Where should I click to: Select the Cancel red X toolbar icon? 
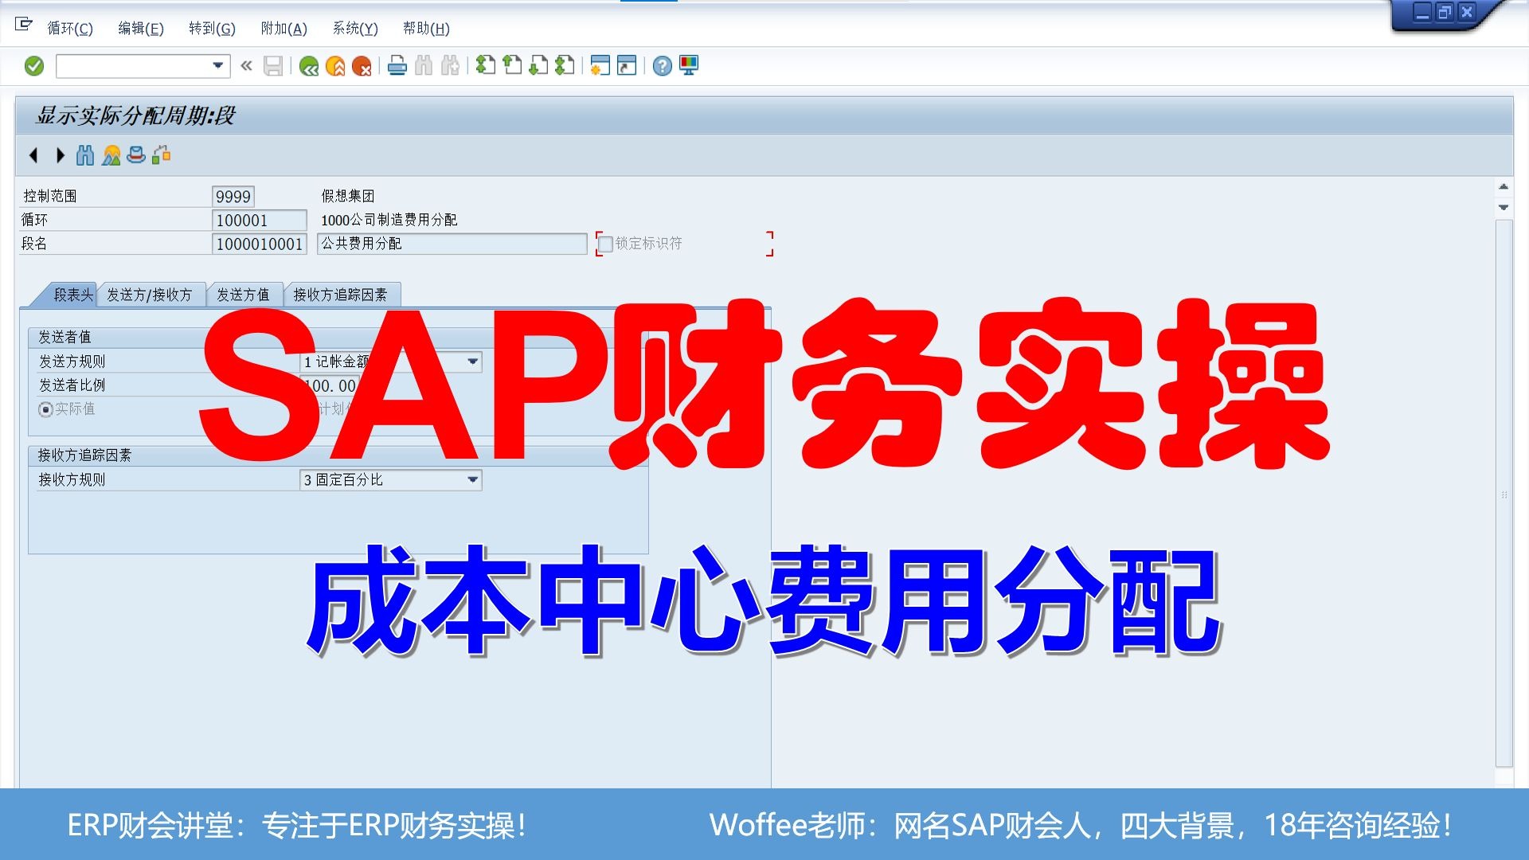click(362, 66)
